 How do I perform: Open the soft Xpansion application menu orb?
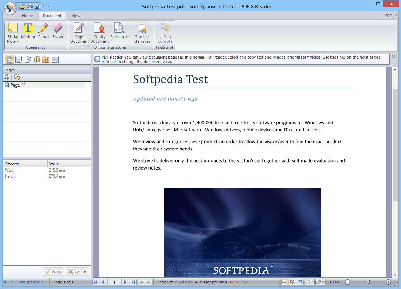coord(10,8)
